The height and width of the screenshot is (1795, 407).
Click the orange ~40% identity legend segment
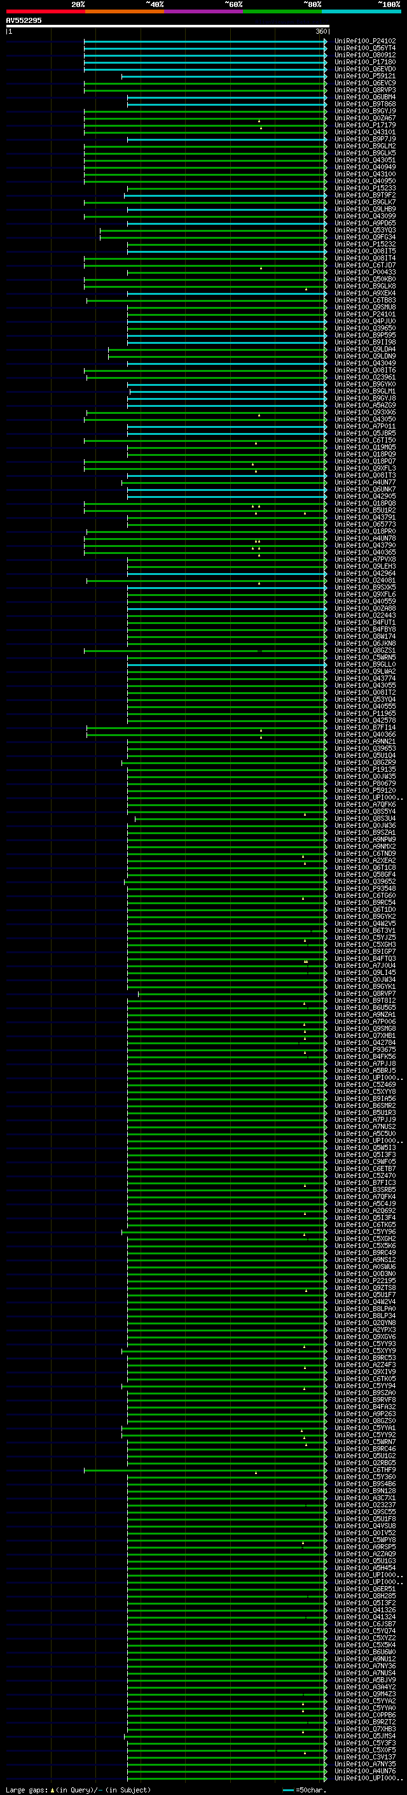point(125,11)
